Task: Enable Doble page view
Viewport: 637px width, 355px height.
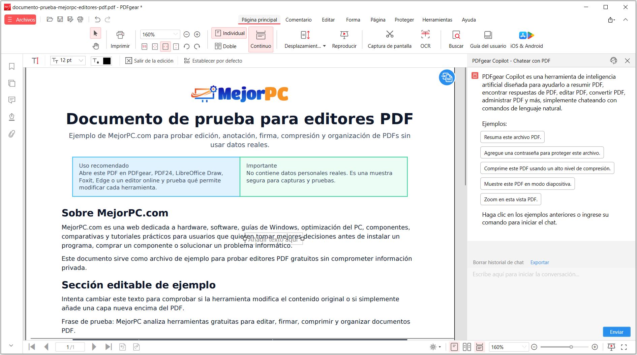Action: tap(226, 46)
